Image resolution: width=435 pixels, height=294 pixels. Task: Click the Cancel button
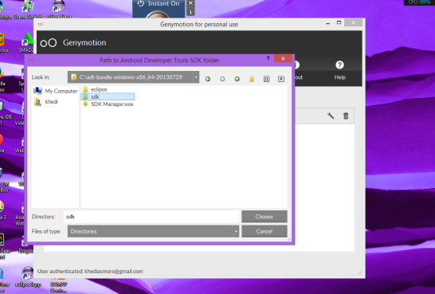pos(265,231)
